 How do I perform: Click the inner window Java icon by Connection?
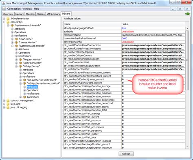point(4,9)
